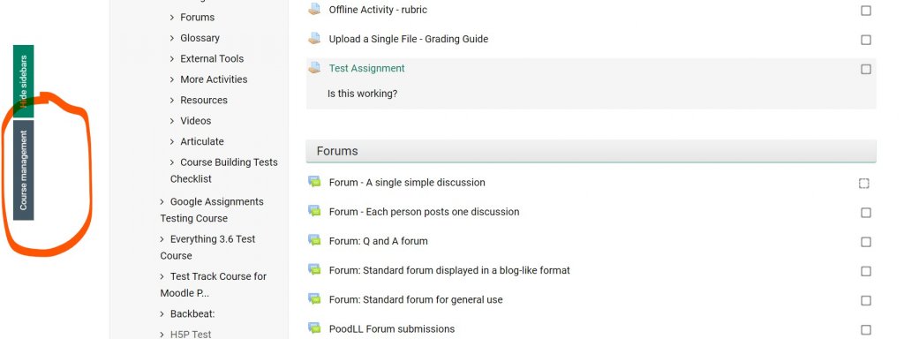Click the Q and A forum icon
This screenshot has width=904, height=339.
[314, 241]
